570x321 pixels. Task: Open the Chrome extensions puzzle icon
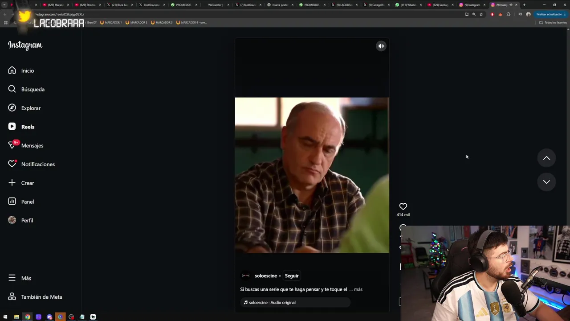[x=508, y=14]
